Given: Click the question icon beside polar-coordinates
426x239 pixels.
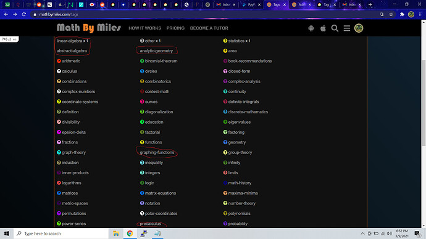Looking at the screenshot, I should 142,213.
